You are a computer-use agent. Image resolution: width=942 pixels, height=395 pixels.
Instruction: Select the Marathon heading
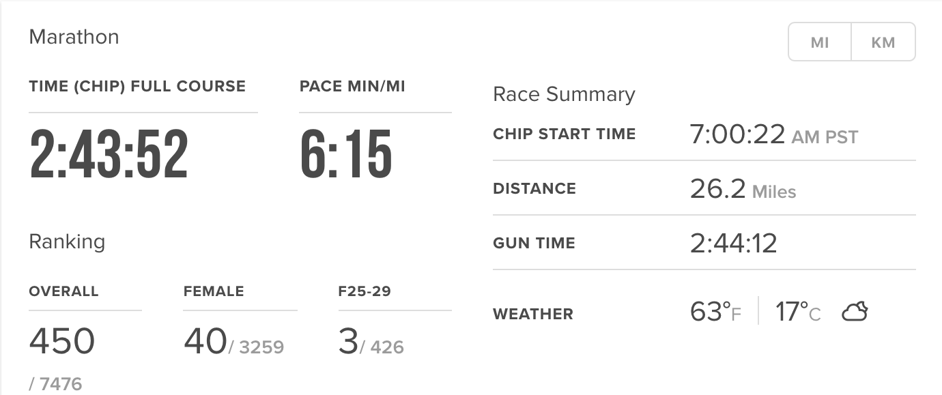coord(74,37)
